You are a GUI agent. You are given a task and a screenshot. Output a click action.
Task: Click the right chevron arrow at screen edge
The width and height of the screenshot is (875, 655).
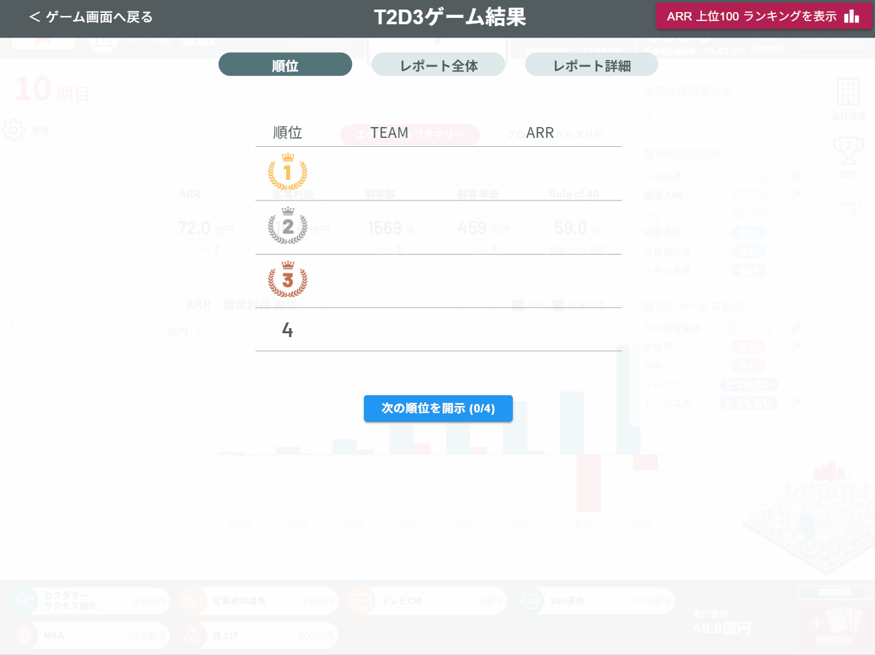coord(860,323)
